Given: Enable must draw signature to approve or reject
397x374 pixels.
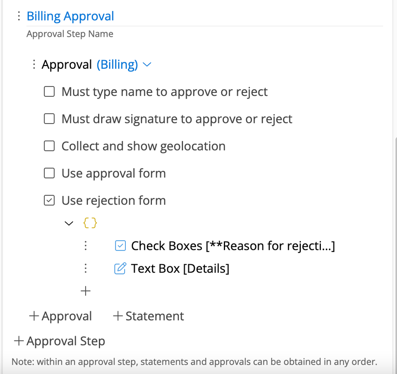Looking at the screenshot, I should (x=49, y=119).
